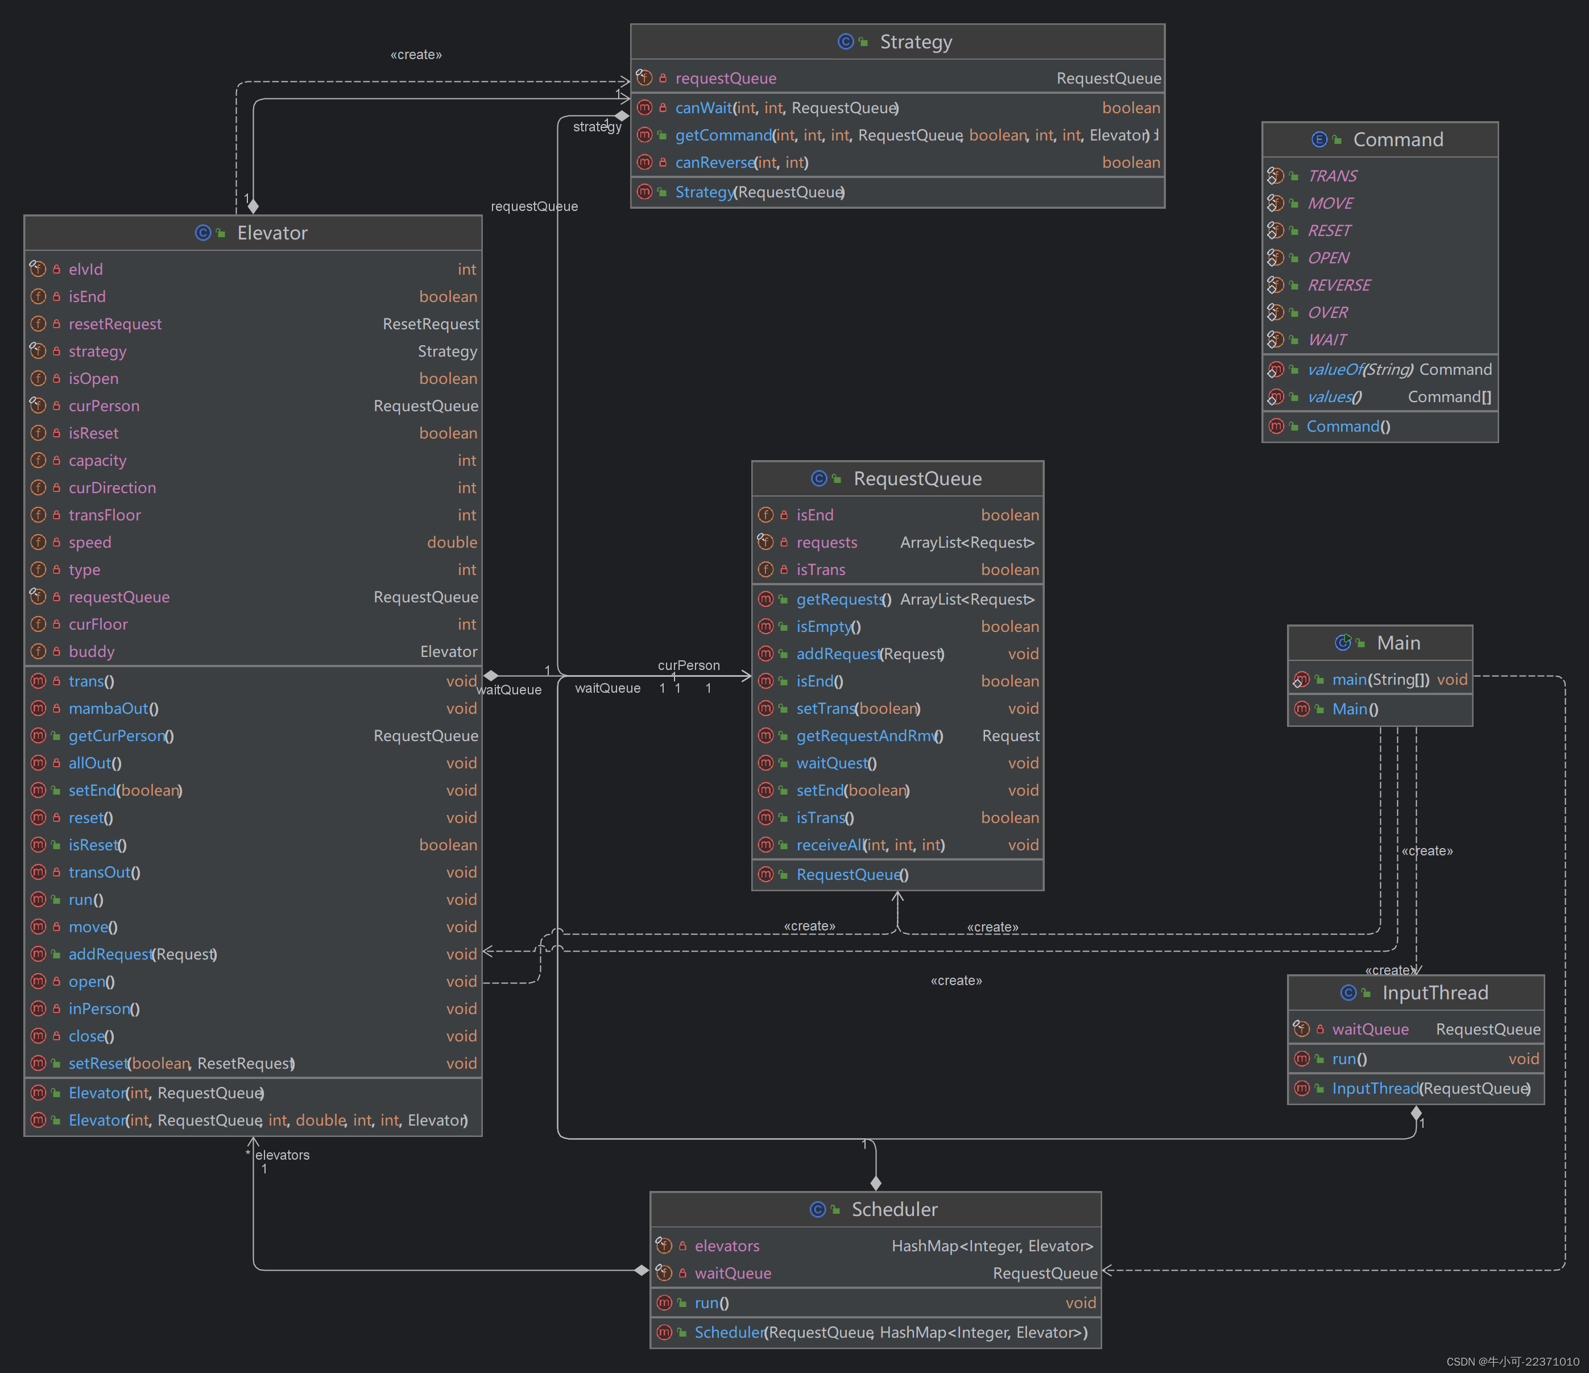Image resolution: width=1589 pixels, height=1373 pixels.
Task: Click the curFloor field in Elevator
Action: pyautogui.click(x=254, y=623)
